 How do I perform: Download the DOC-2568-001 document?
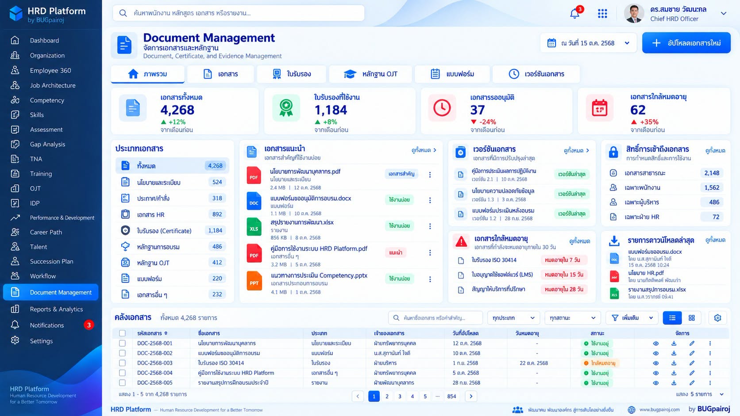point(674,343)
